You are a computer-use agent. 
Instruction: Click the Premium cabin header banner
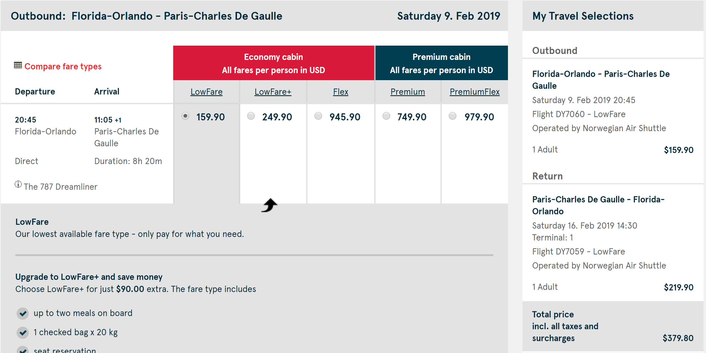441,63
